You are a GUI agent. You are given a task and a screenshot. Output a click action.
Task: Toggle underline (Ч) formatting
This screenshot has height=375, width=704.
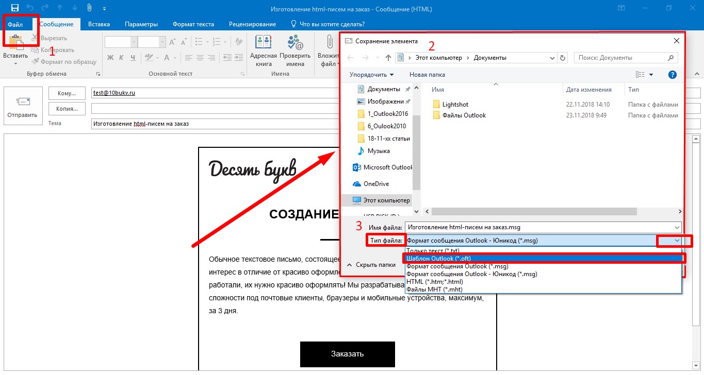coord(134,57)
